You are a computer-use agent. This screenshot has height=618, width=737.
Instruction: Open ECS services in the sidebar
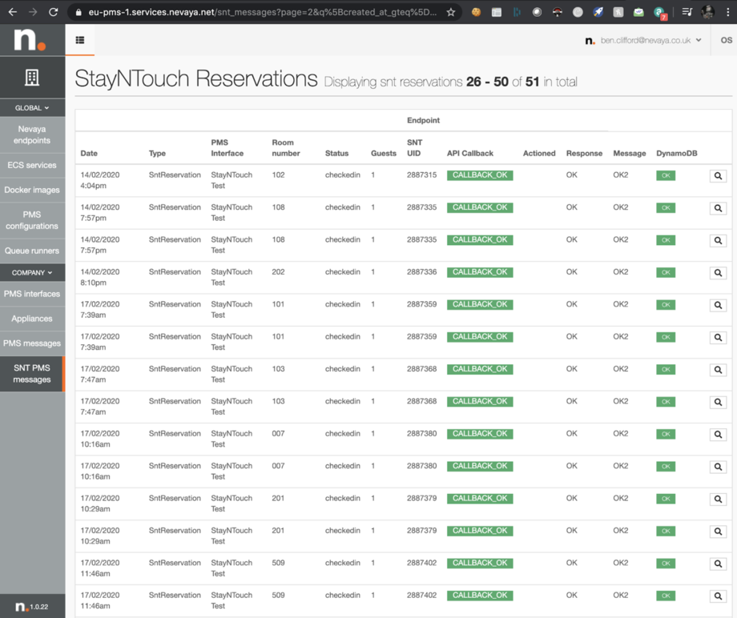pyautogui.click(x=32, y=165)
